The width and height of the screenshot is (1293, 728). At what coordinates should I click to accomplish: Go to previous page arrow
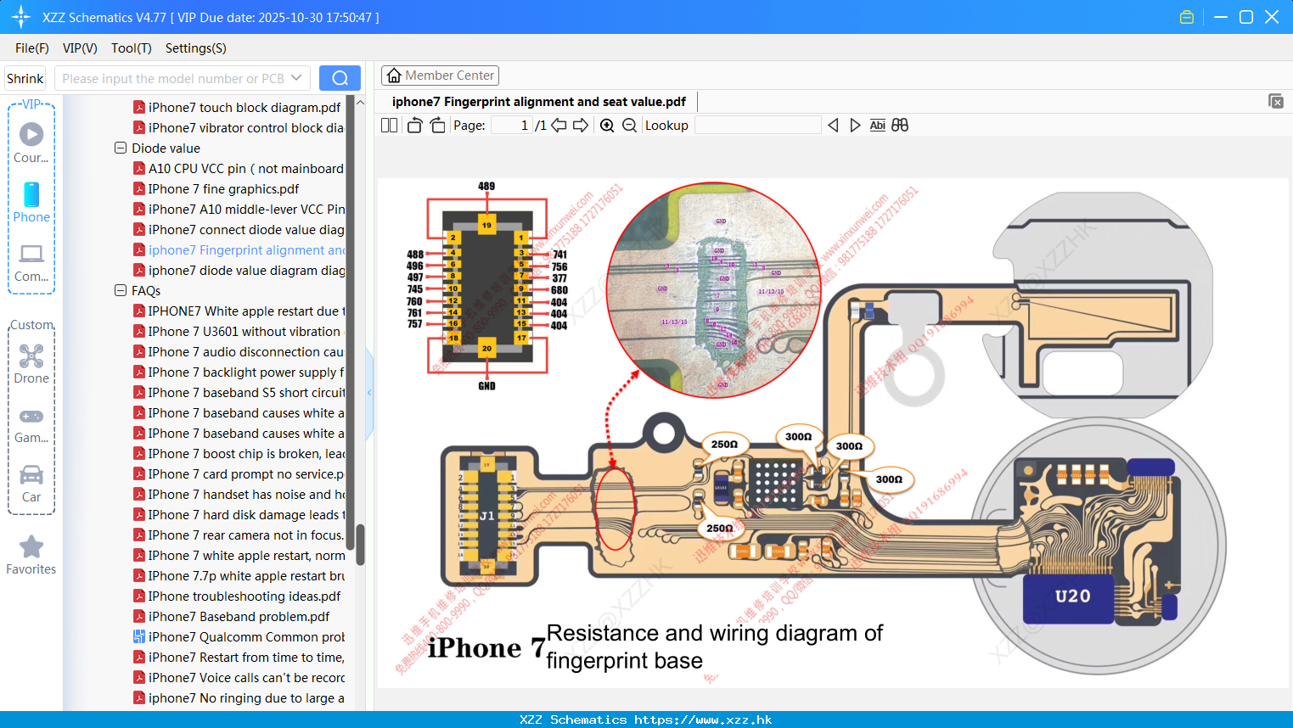[559, 126]
